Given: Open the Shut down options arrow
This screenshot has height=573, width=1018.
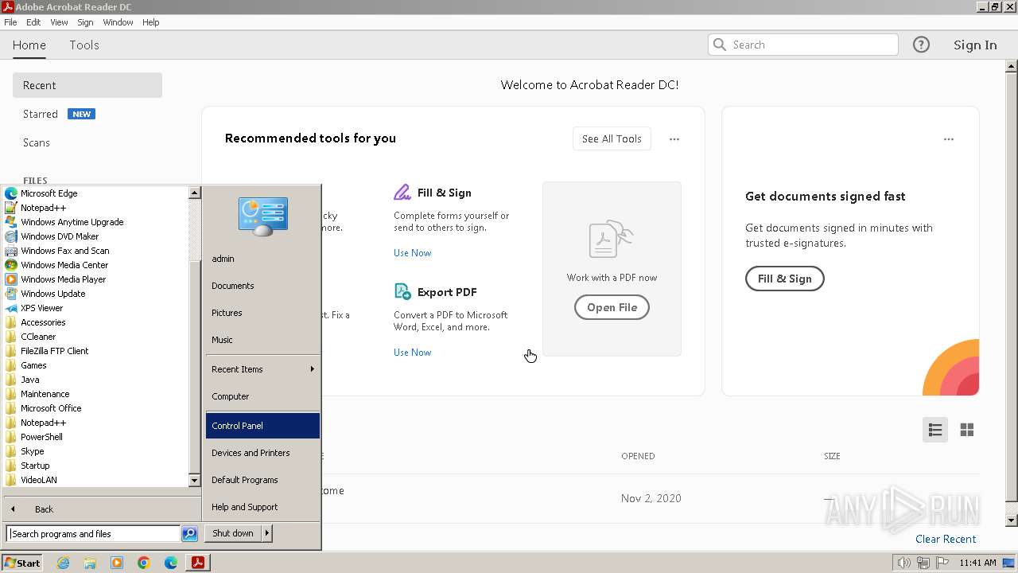Looking at the screenshot, I should click(x=267, y=533).
